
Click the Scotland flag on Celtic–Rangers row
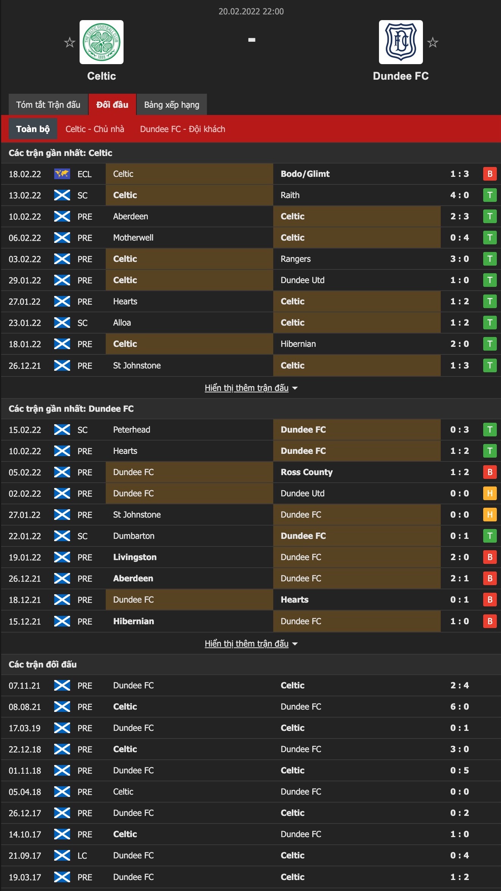pos(62,259)
